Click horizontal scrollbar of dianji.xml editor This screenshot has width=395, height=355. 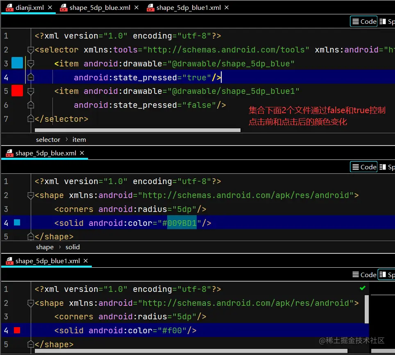138,130
